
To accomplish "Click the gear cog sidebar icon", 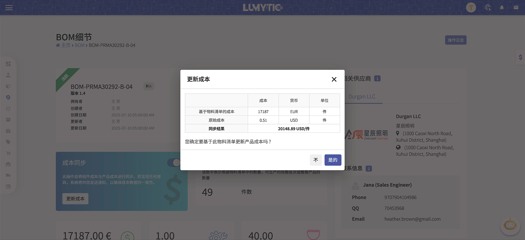I will tap(8, 97).
